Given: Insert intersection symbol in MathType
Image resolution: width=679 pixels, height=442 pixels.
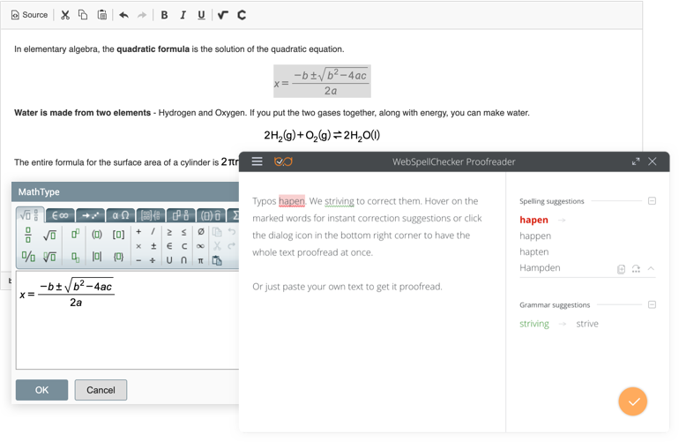Looking at the screenshot, I should point(183,260).
